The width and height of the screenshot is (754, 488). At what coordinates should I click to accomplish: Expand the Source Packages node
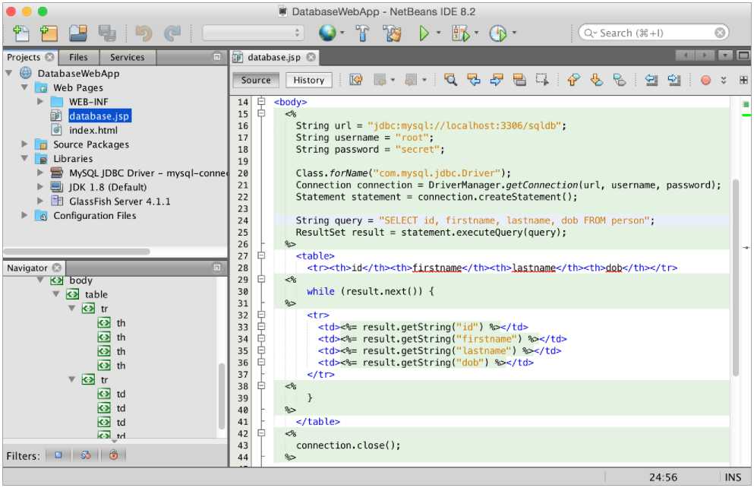[x=25, y=144]
